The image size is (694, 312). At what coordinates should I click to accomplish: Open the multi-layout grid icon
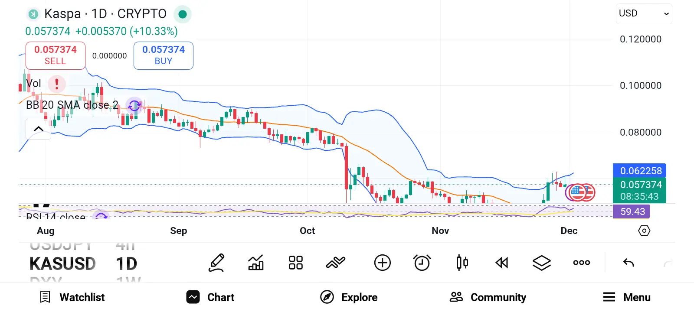click(295, 262)
